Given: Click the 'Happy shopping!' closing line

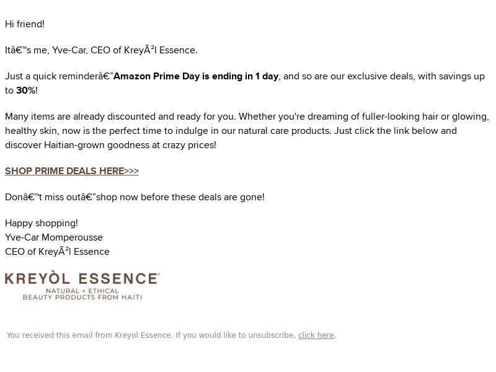Looking at the screenshot, I should pyautogui.click(x=42, y=223).
